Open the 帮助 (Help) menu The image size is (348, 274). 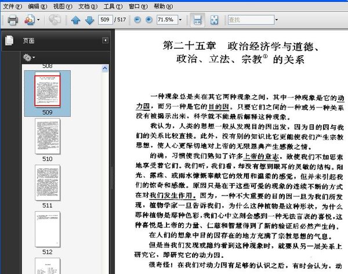162,5
